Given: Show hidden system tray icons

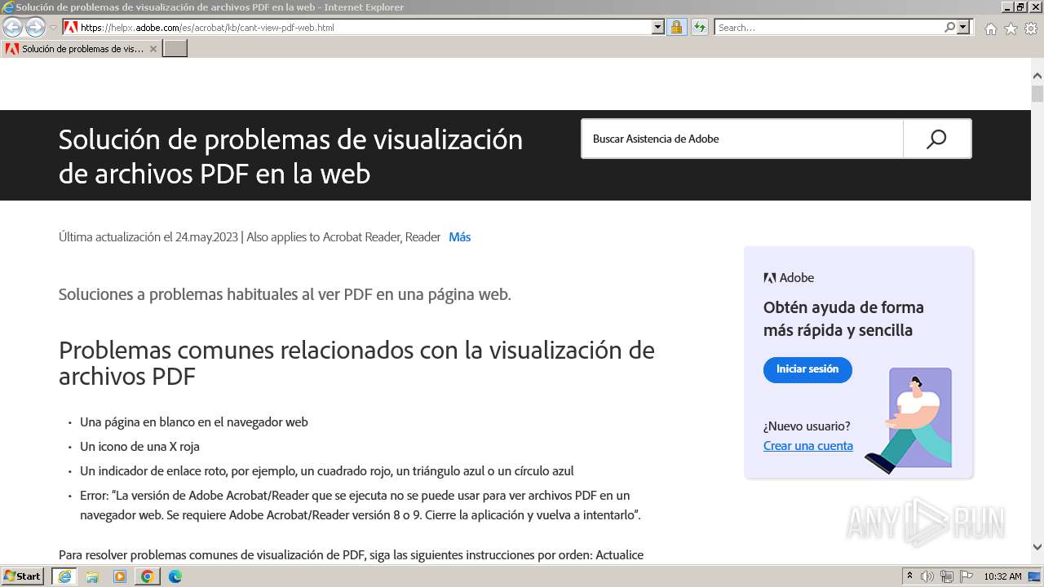Looking at the screenshot, I should (x=909, y=576).
